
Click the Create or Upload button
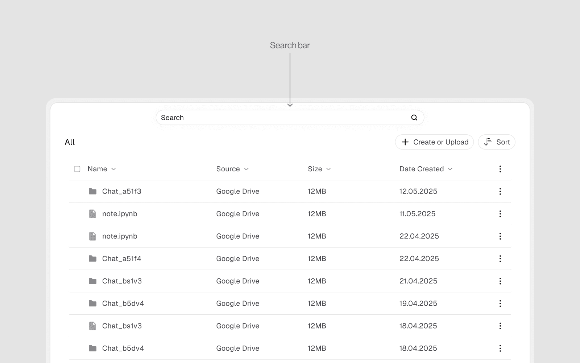pyautogui.click(x=434, y=142)
